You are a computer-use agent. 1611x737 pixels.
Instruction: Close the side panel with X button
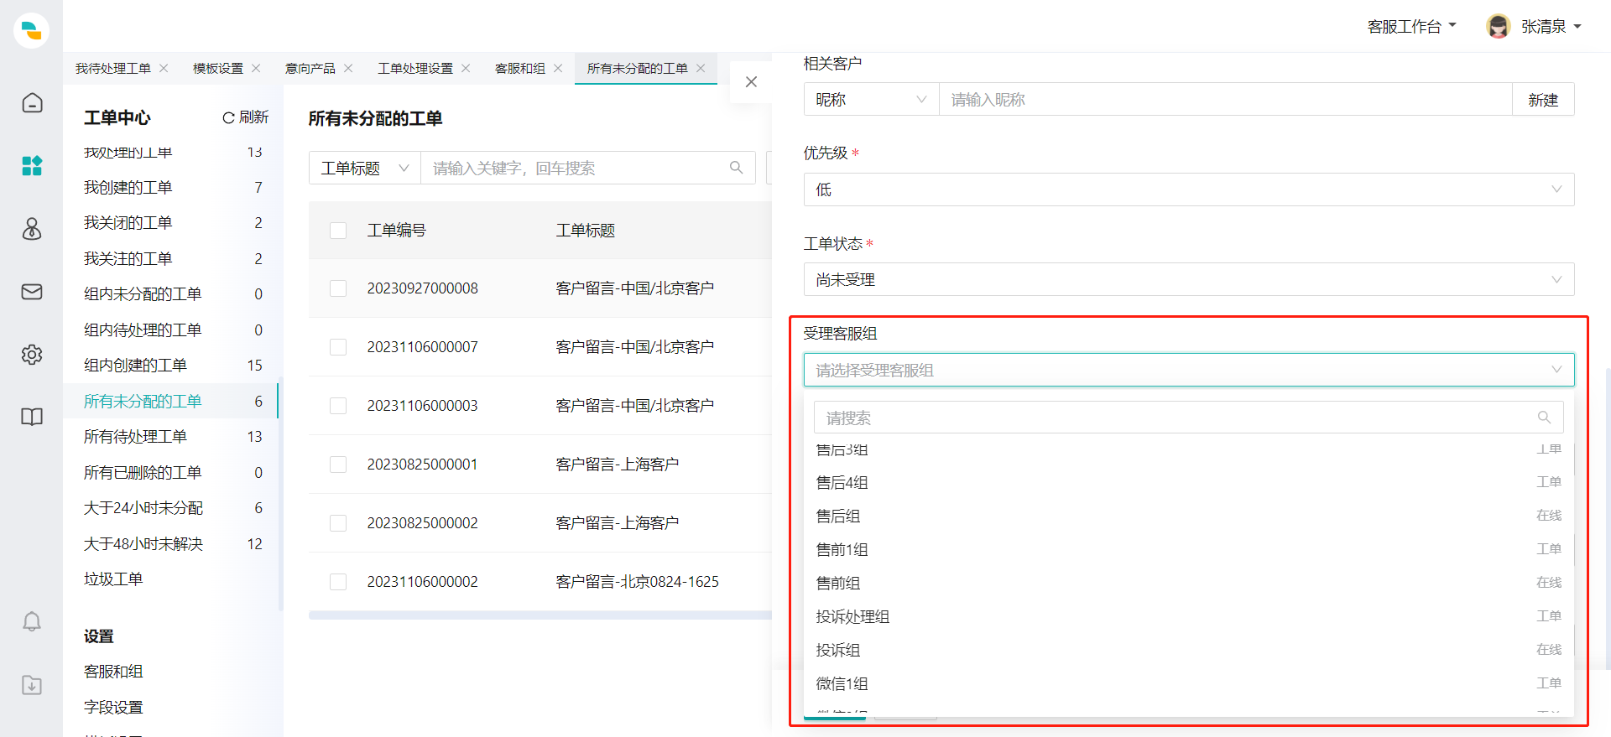pos(752,81)
